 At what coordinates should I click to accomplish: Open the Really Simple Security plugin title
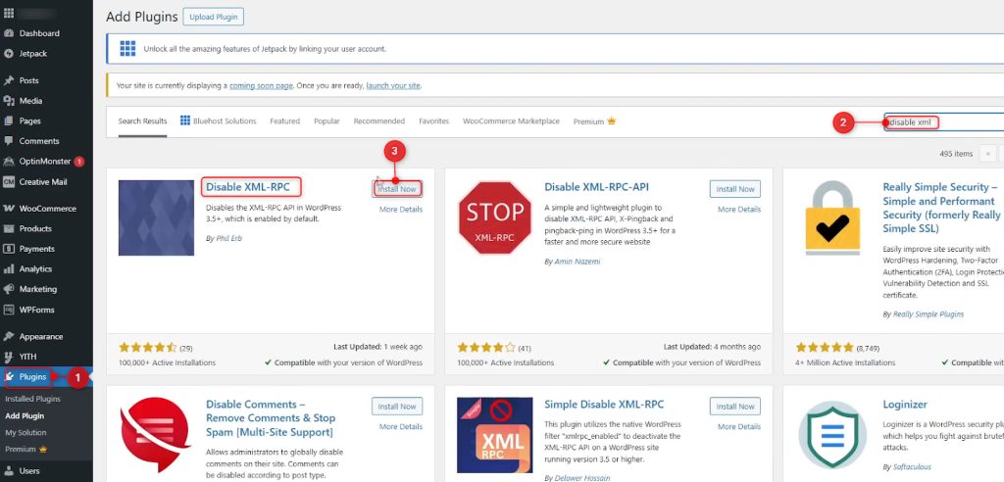(x=941, y=208)
